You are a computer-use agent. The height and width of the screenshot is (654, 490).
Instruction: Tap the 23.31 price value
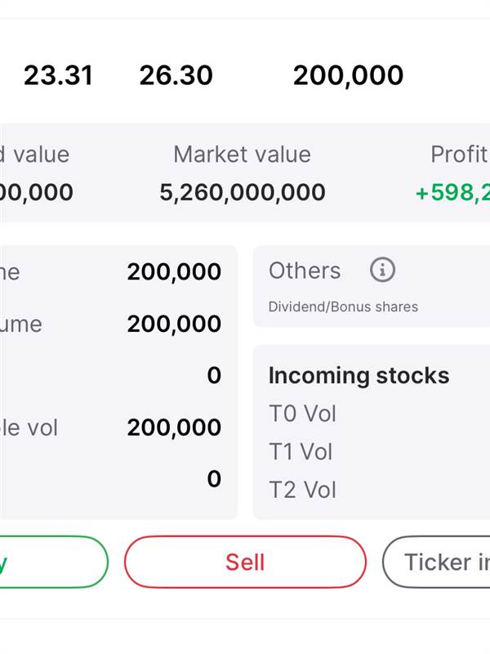coord(58,75)
